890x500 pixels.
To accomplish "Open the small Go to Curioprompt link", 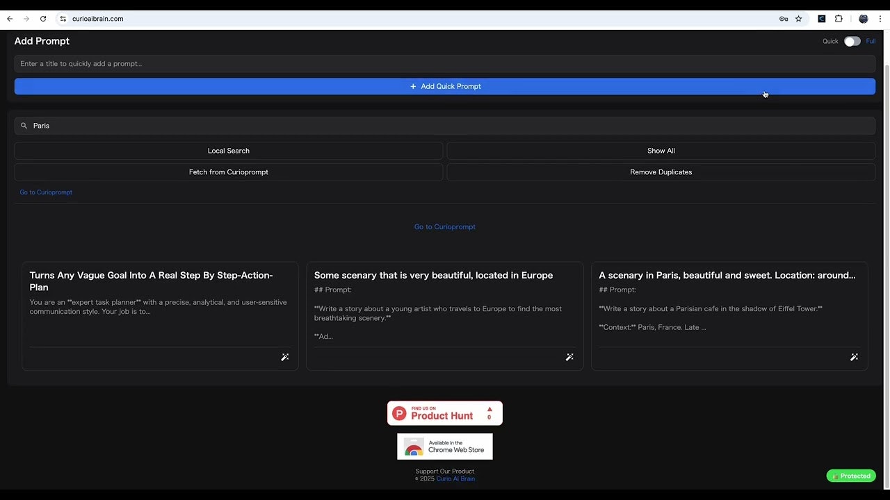I will pos(46,192).
